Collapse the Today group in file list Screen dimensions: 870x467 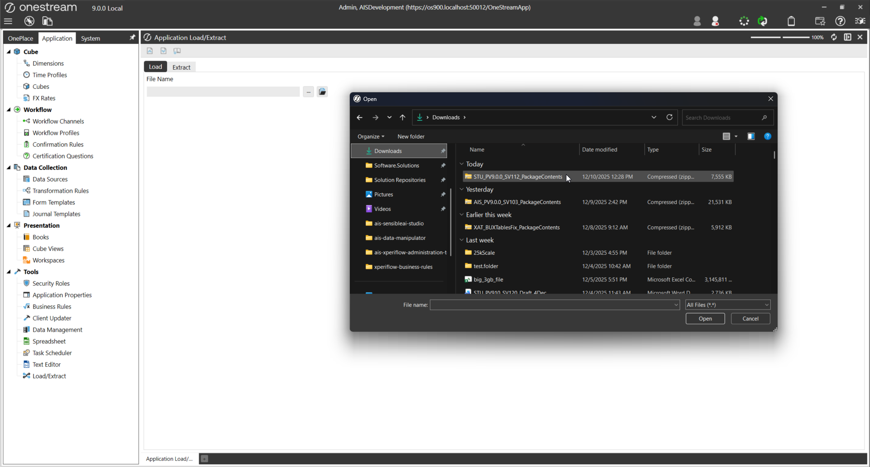click(462, 164)
